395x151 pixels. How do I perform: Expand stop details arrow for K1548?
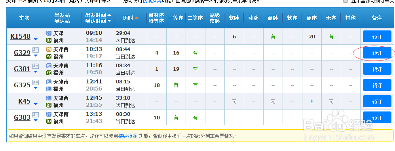pyautogui.click(x=36, y=39)
